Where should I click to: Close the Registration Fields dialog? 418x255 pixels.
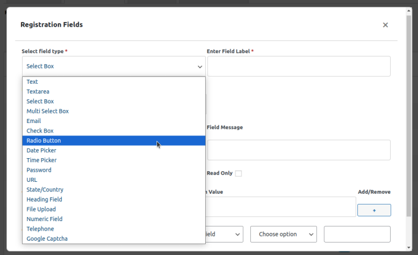[385, 25]
